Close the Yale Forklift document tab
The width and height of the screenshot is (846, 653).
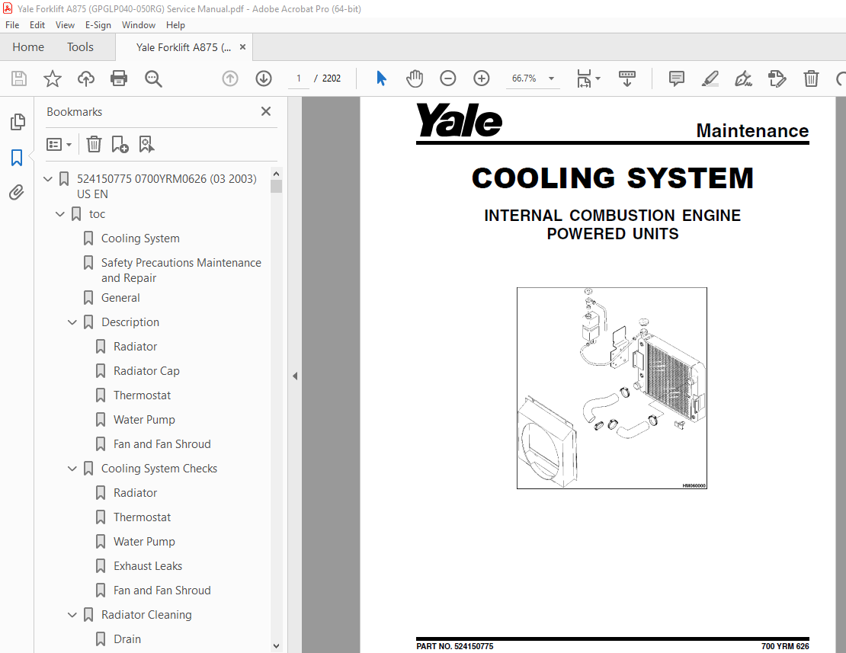(x=243, y=47)
